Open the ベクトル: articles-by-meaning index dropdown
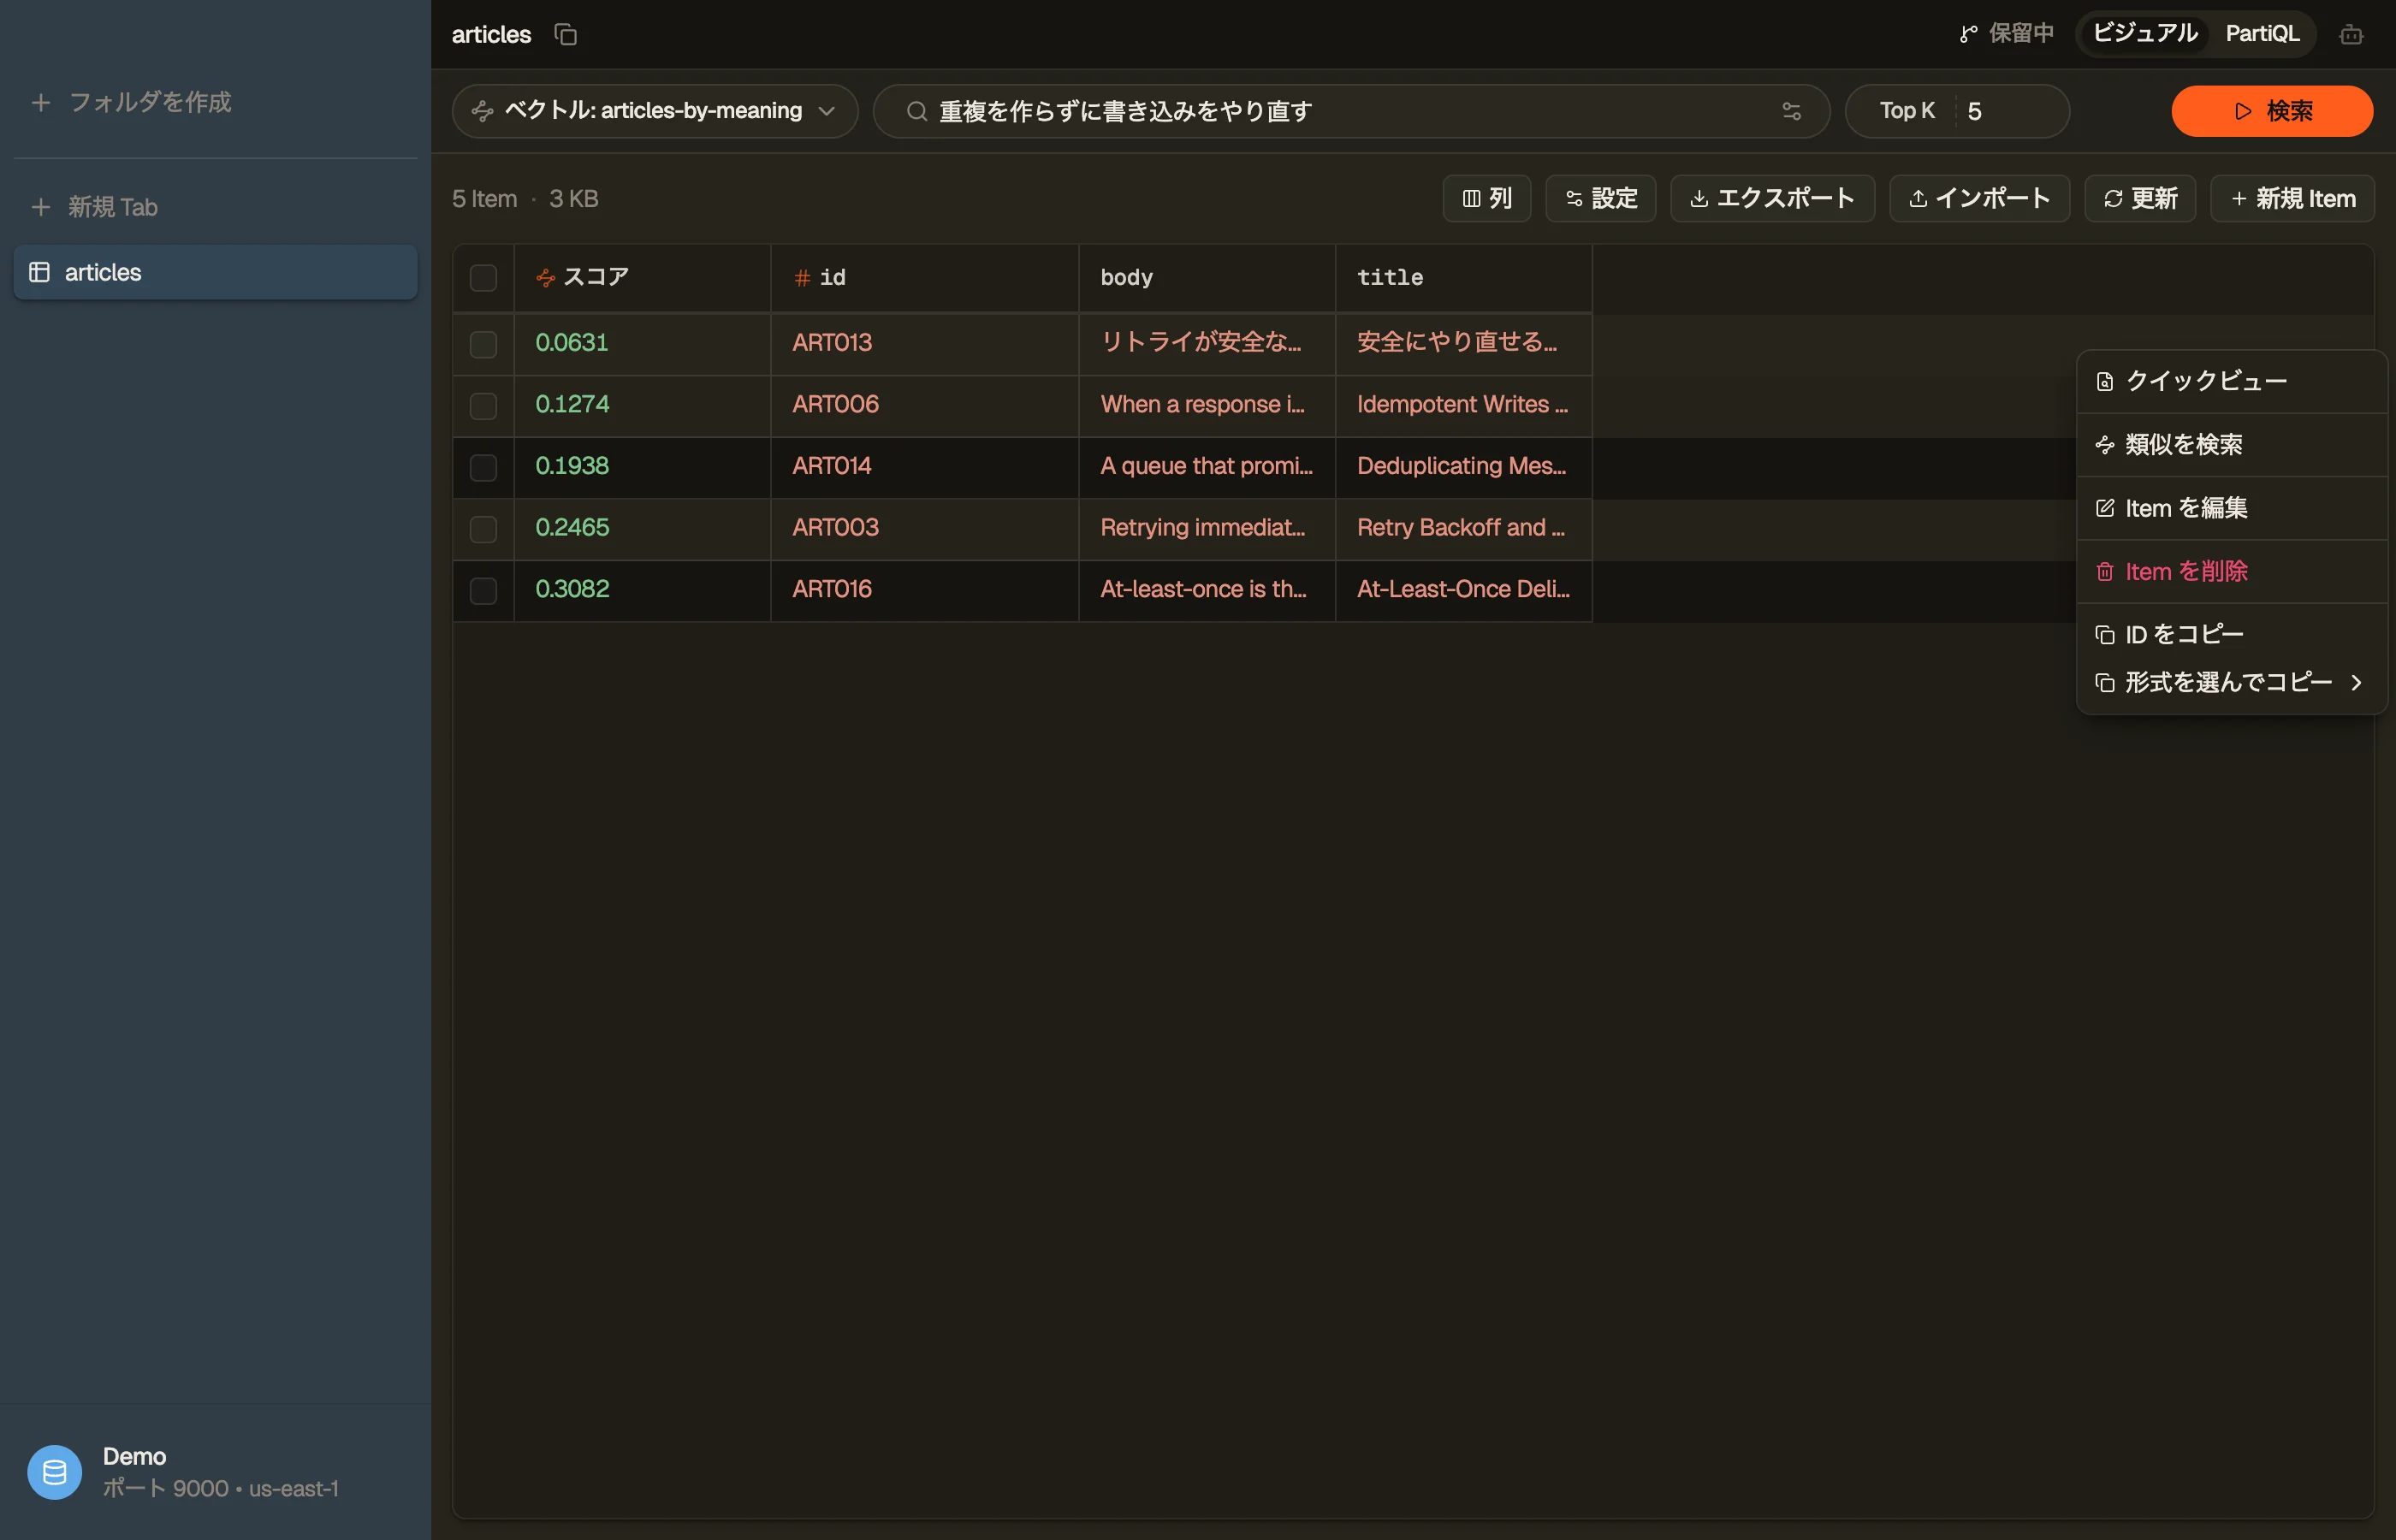This screenshot has height=1540, width=2396. coord(655,111)
